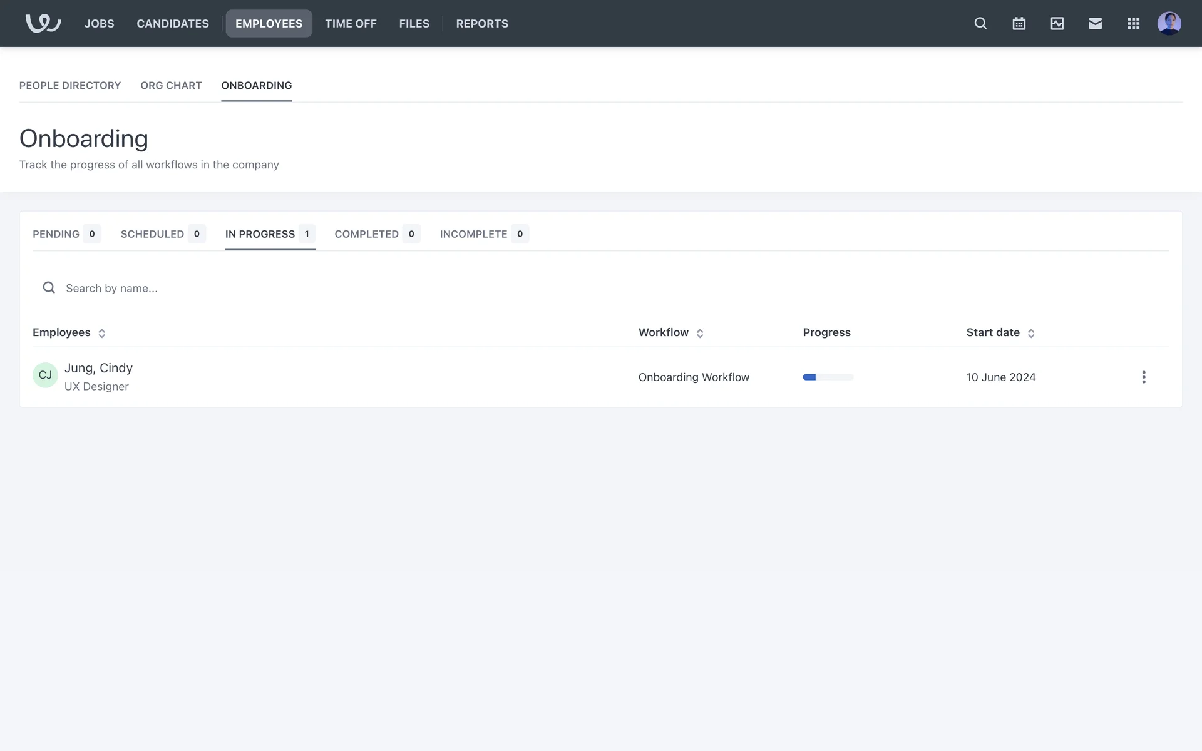Viewport: 1202px width, 751px height.
Task: Sort by Start date column arrows
Action: point(1030,333)
